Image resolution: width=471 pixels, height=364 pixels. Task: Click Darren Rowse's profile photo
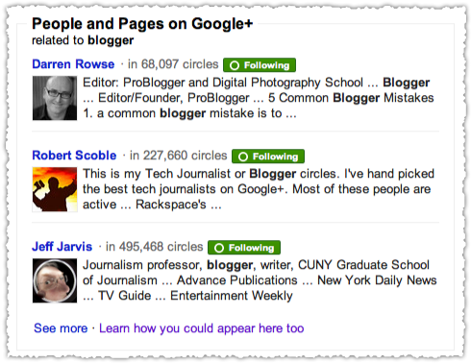pos(55,98)
